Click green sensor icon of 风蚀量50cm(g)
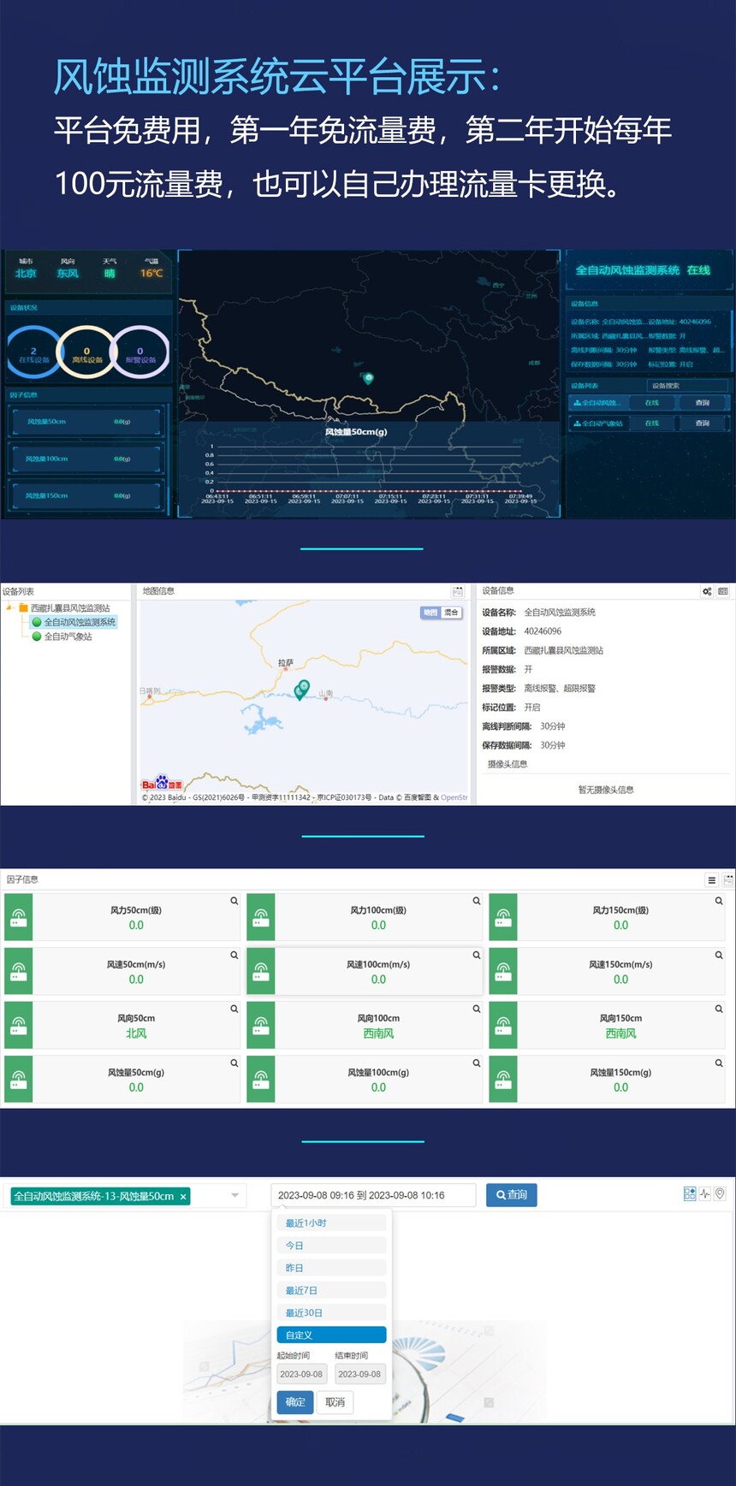736x1486 pixels. tap(19, 1079)
